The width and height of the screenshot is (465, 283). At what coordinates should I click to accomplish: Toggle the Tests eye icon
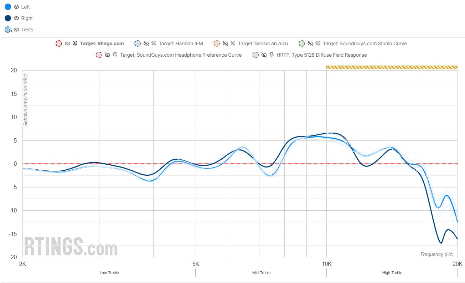coord(16,30)
